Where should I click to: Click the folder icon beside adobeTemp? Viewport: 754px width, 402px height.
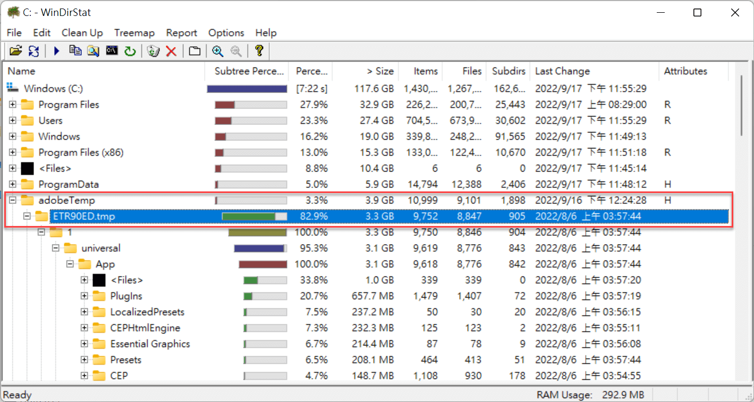click(28, 200)
